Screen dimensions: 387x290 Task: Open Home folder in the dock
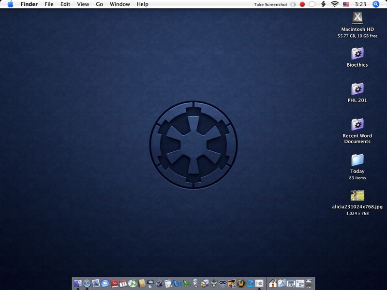point(273,284)
